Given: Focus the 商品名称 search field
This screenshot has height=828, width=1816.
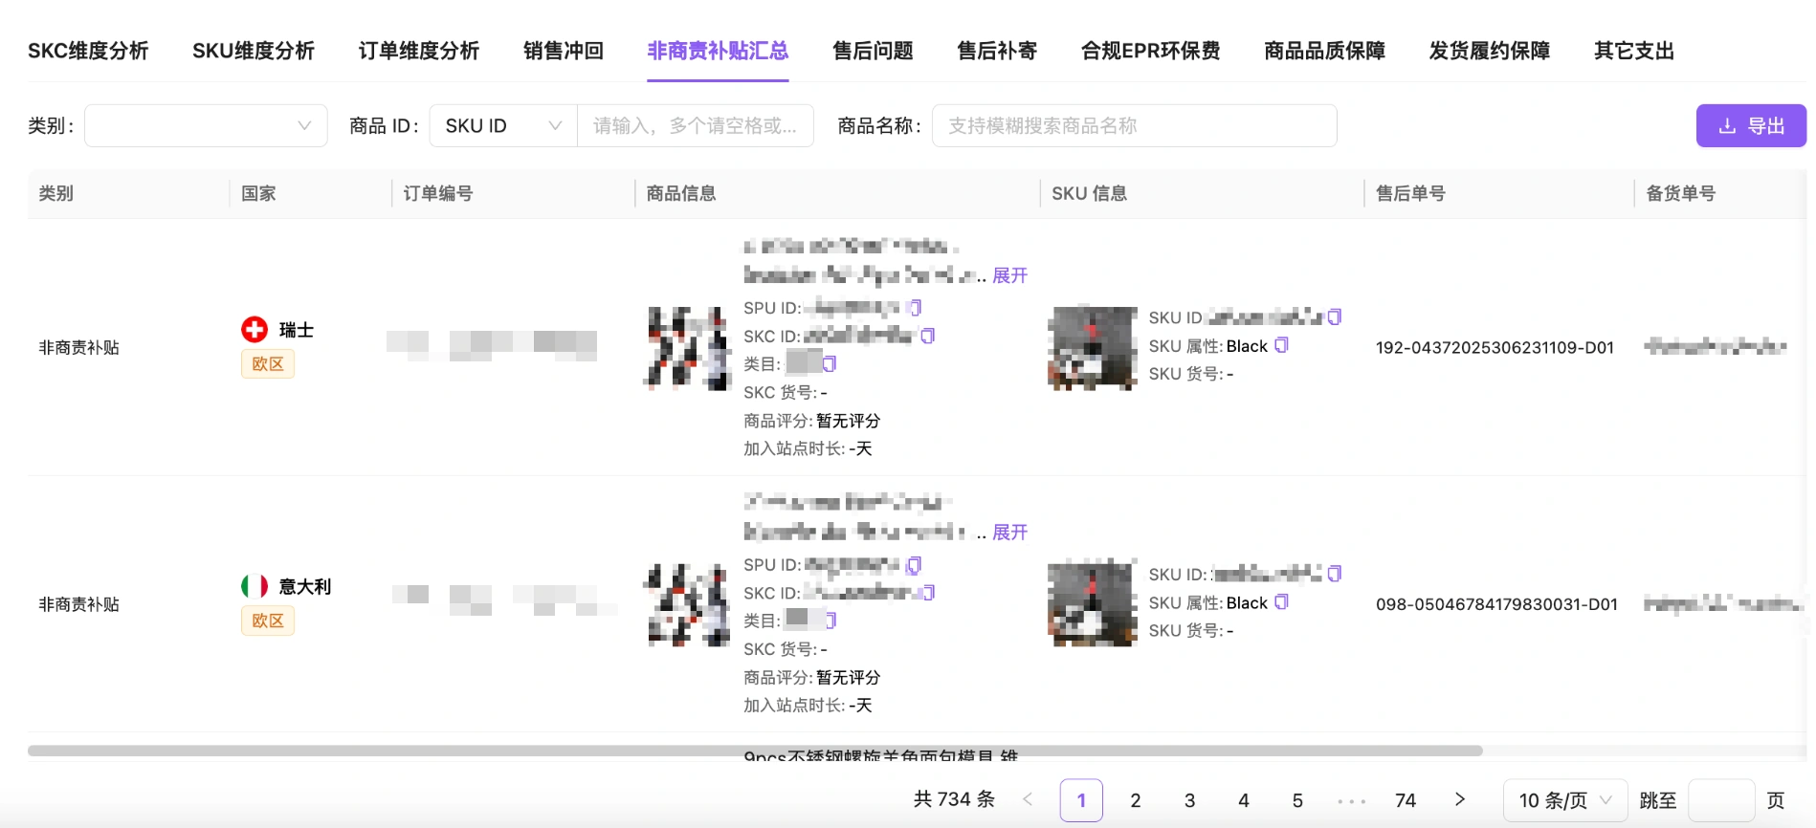Looking at the screenshot, I should (1135, 125).
